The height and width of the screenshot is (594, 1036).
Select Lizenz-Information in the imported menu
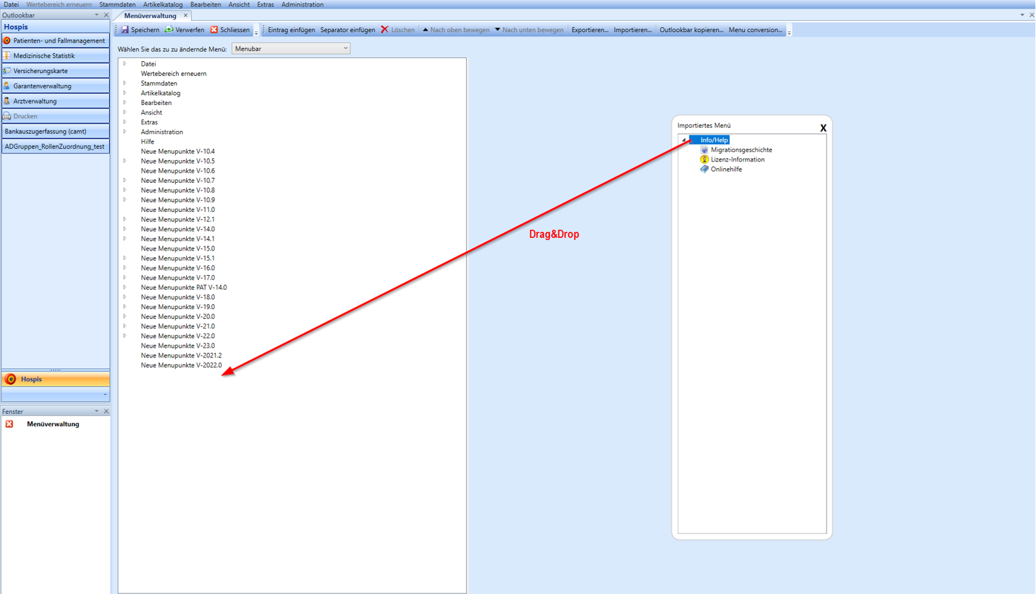coord(737,159)
